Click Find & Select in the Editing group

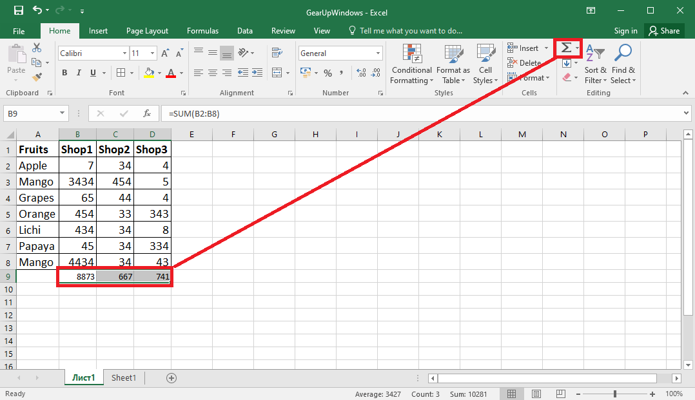[x=623, y=64]
